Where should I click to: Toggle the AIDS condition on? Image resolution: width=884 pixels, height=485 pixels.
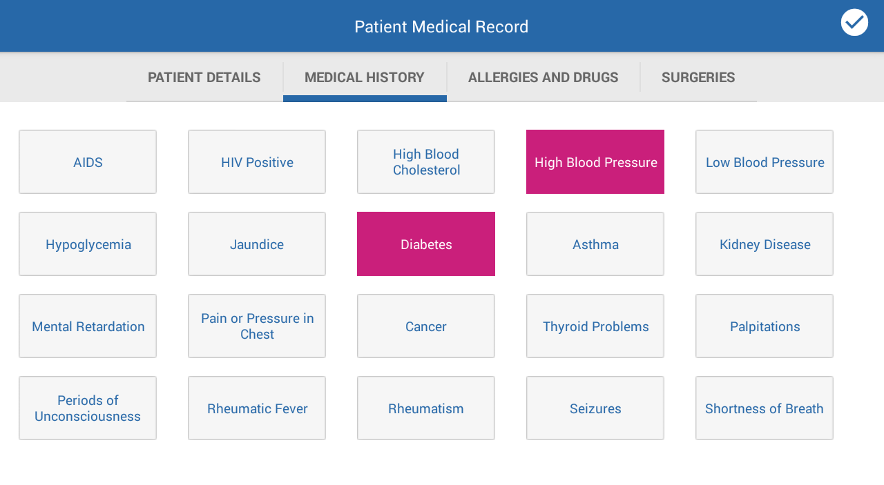[88, 162]
